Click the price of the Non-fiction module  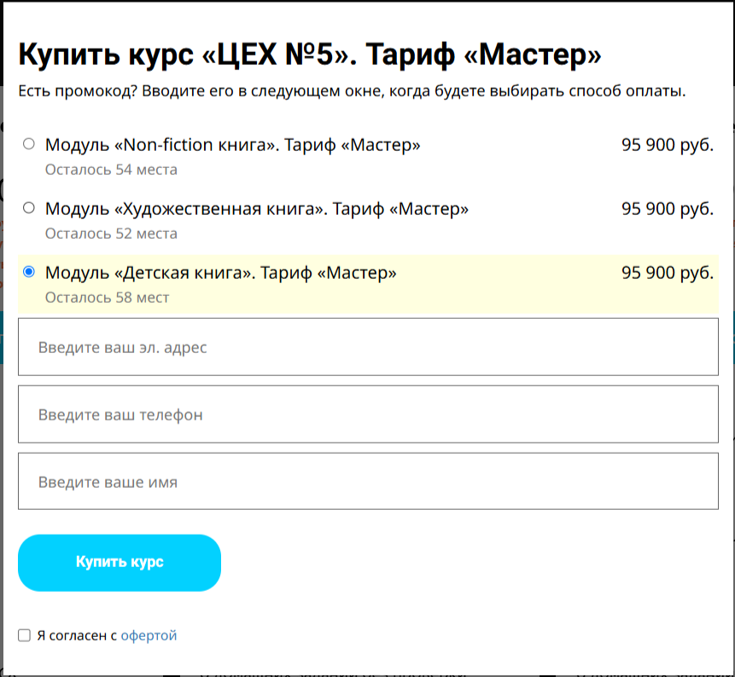668,145
